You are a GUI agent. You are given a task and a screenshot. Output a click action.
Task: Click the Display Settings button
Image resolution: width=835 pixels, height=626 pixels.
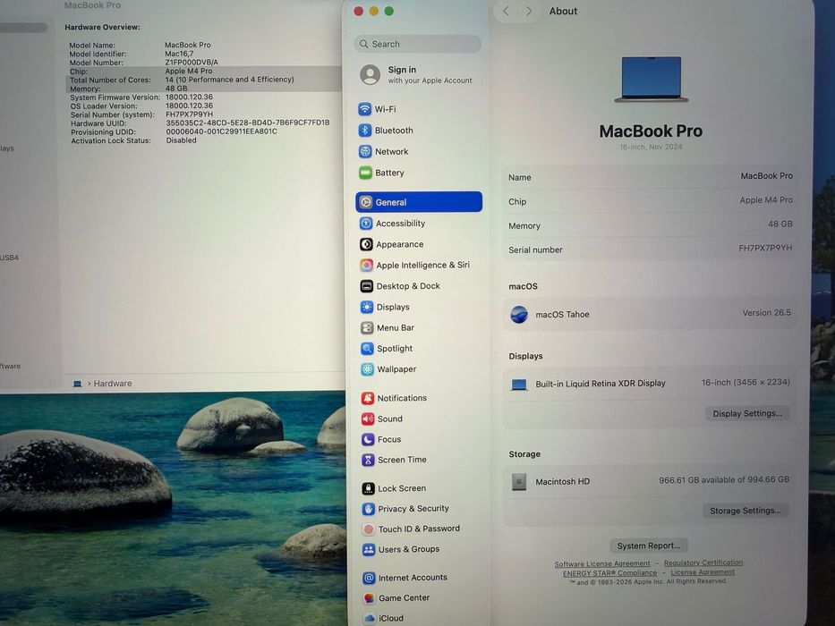747,413
